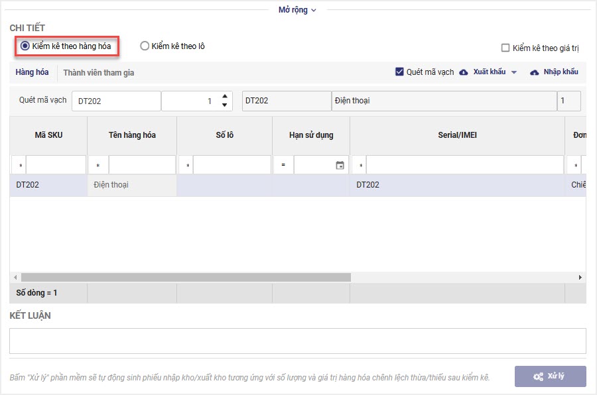Open the Hạn sử dụng calendar picker

point(340,166)
